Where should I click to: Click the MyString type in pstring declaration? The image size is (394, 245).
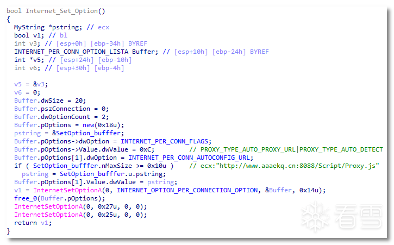(x=29, y=27)
